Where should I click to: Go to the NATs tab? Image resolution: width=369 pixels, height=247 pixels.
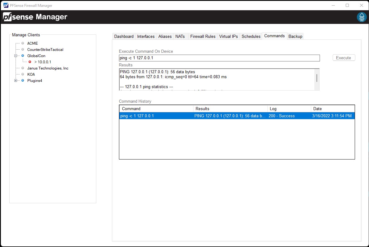[180, 36]
